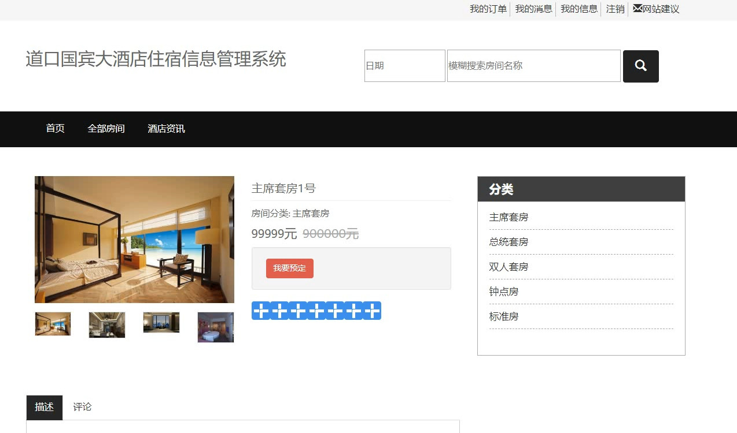Click the 分类 sidebar header

[x=581, y=189]
